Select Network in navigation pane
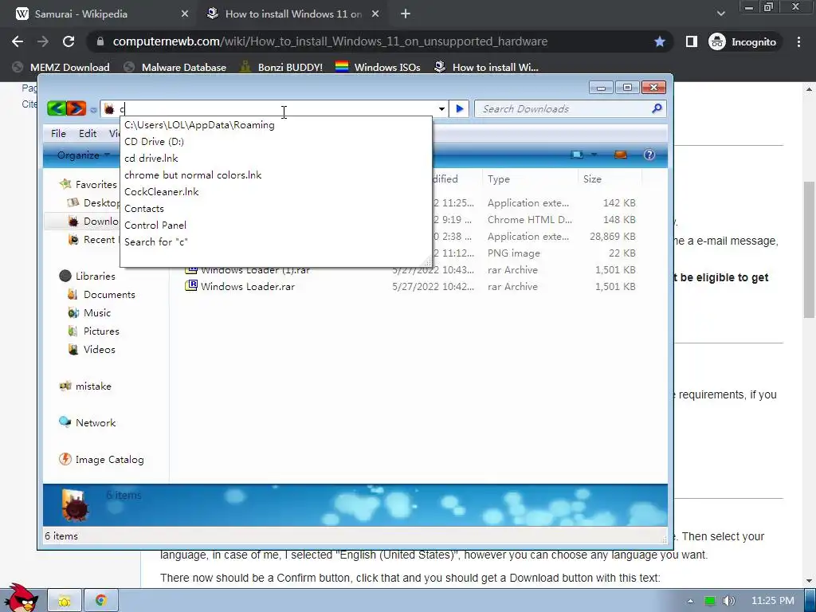 88,422
